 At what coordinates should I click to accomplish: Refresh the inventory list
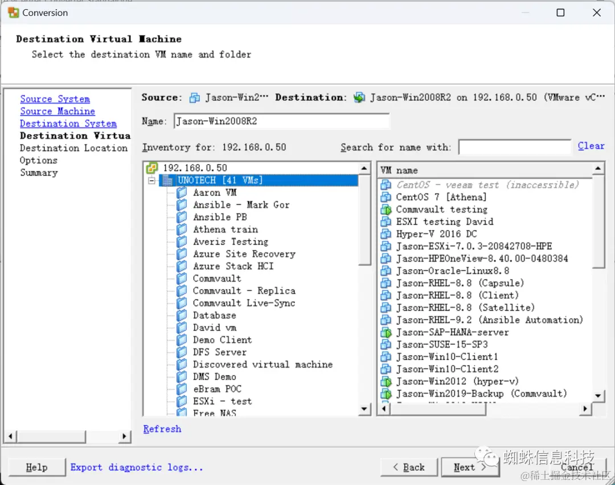[162, 429]
